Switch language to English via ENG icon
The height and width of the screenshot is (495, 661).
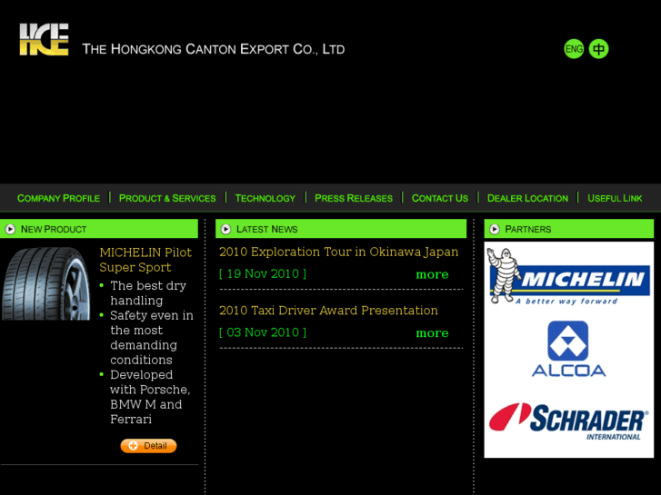[x=574, y=49]
